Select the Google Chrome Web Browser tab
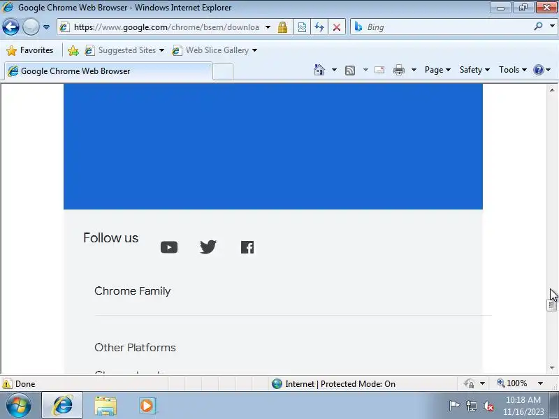 point(108,71)
